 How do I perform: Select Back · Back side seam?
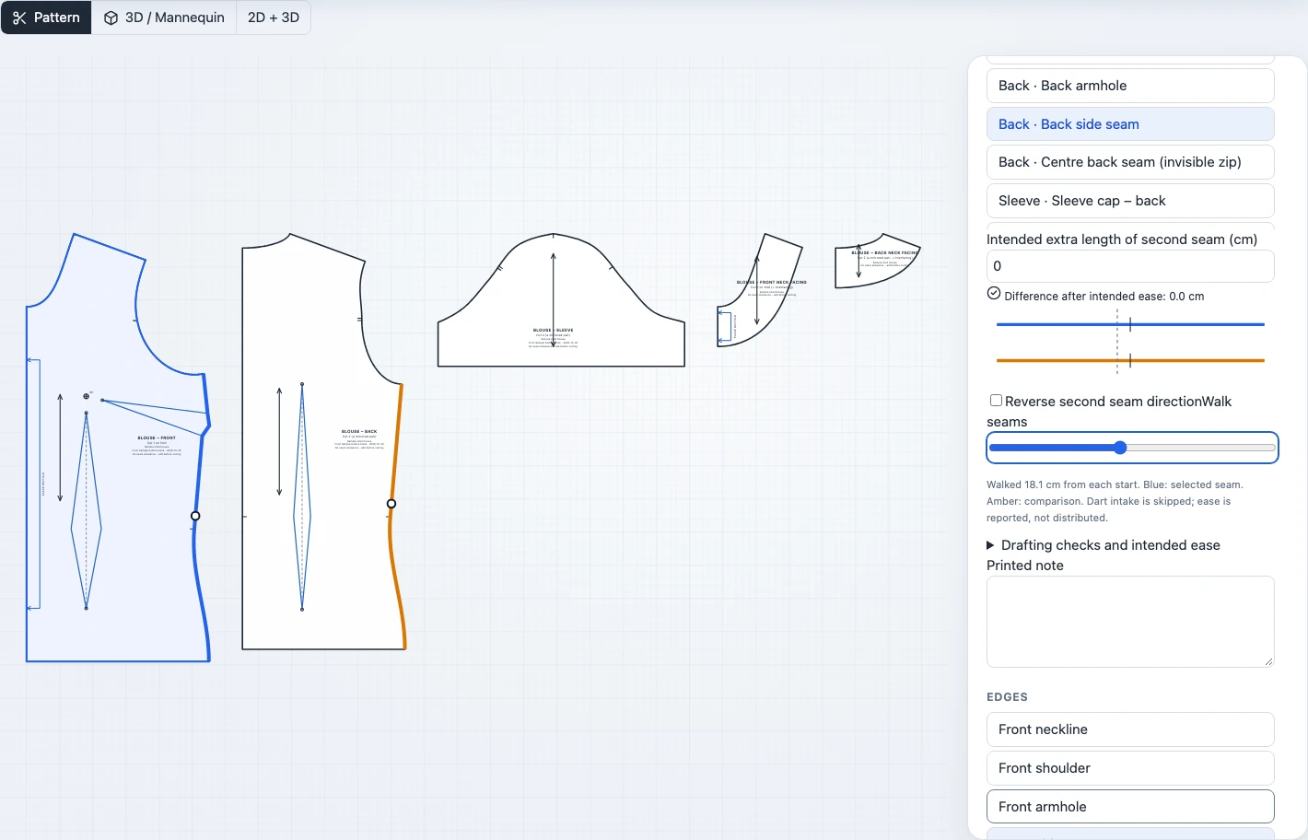click(1130, 124)
